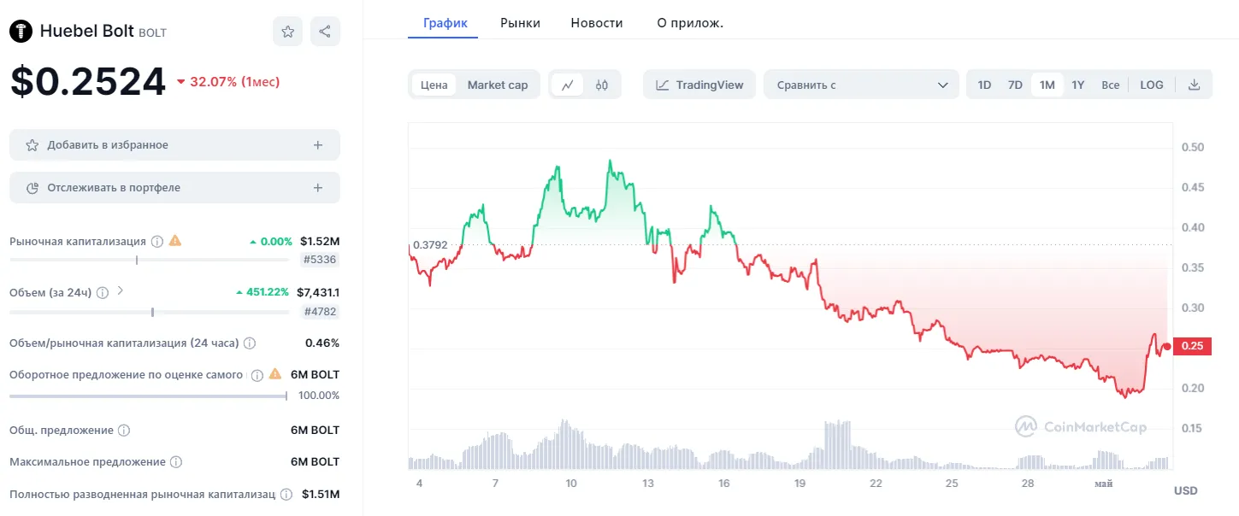Click the TradingView button
1239x516 pixels.
pos(699,85)
